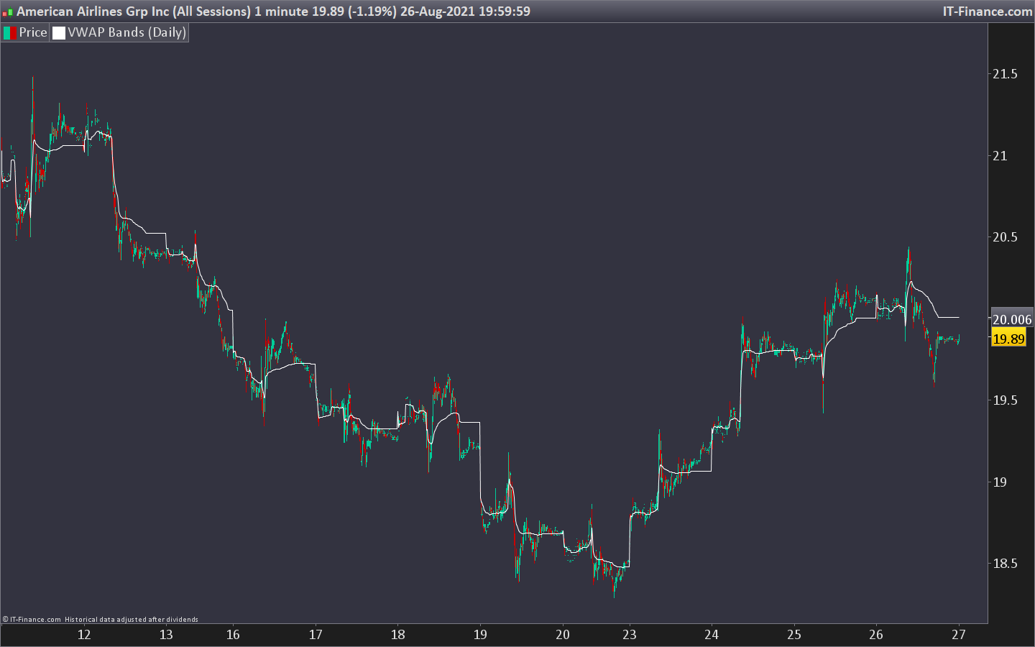The width and height of the screenshot is (1035, 647).
Task: Click date label 25 on the time axis
Action: 793,635
